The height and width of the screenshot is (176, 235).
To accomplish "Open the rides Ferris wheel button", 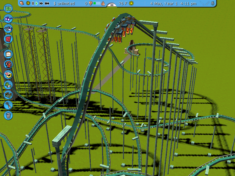I will click(8, 65).
